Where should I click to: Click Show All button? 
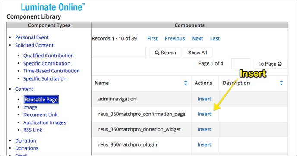[x=197, y=53]
